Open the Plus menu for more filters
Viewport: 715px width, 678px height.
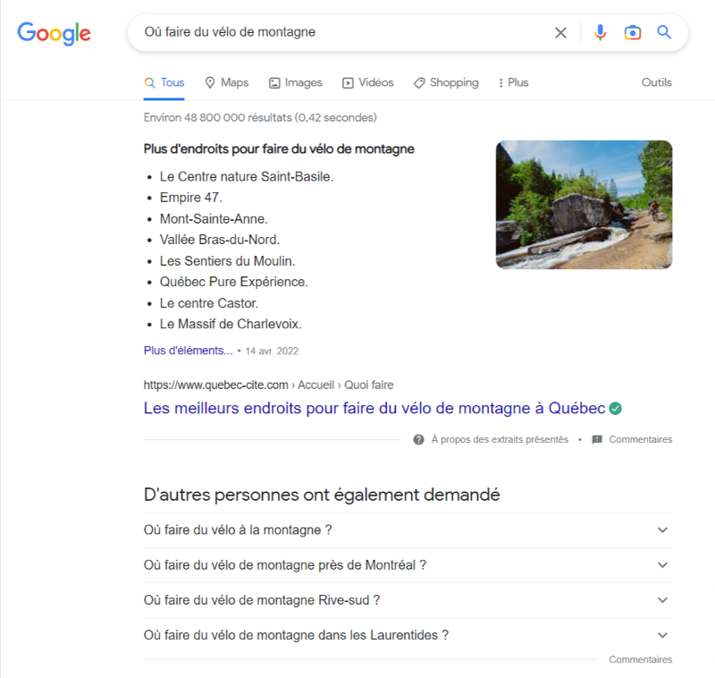point(513,82)
